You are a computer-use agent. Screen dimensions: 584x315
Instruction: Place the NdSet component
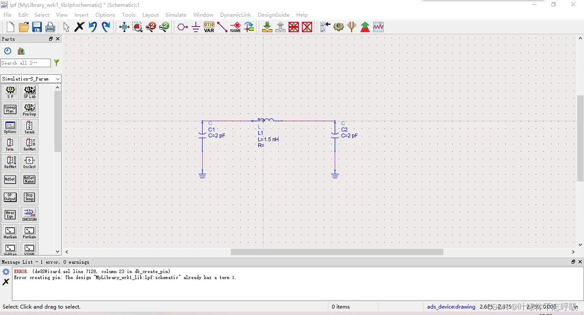10,180
